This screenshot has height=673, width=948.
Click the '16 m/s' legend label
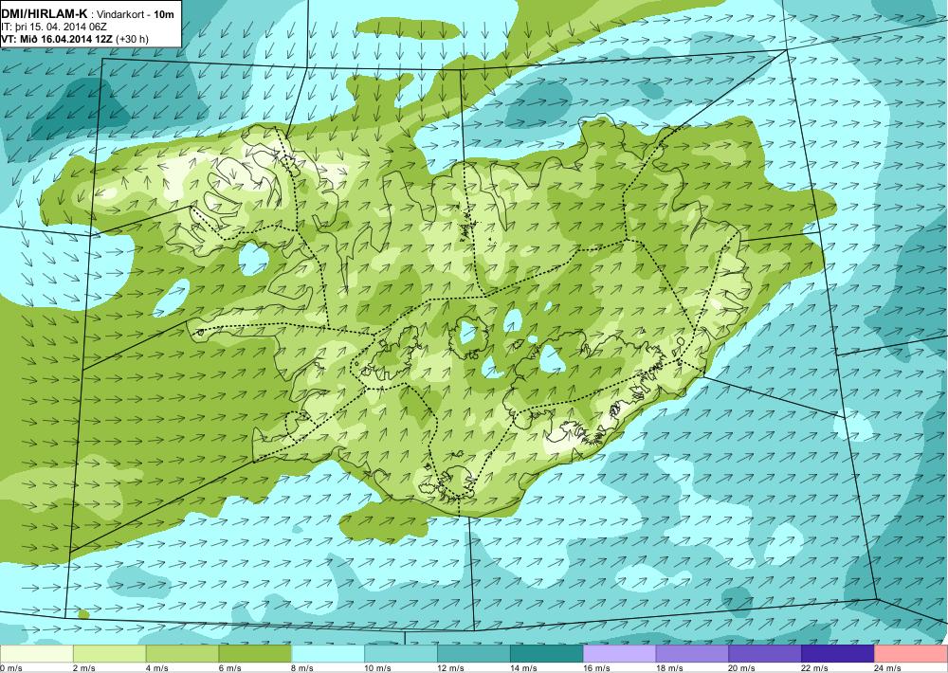pyautogui.click(x=596, y=667)
